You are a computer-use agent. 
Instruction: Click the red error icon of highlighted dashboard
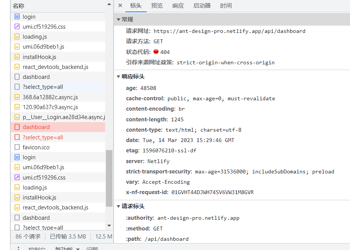pos(17,127)
